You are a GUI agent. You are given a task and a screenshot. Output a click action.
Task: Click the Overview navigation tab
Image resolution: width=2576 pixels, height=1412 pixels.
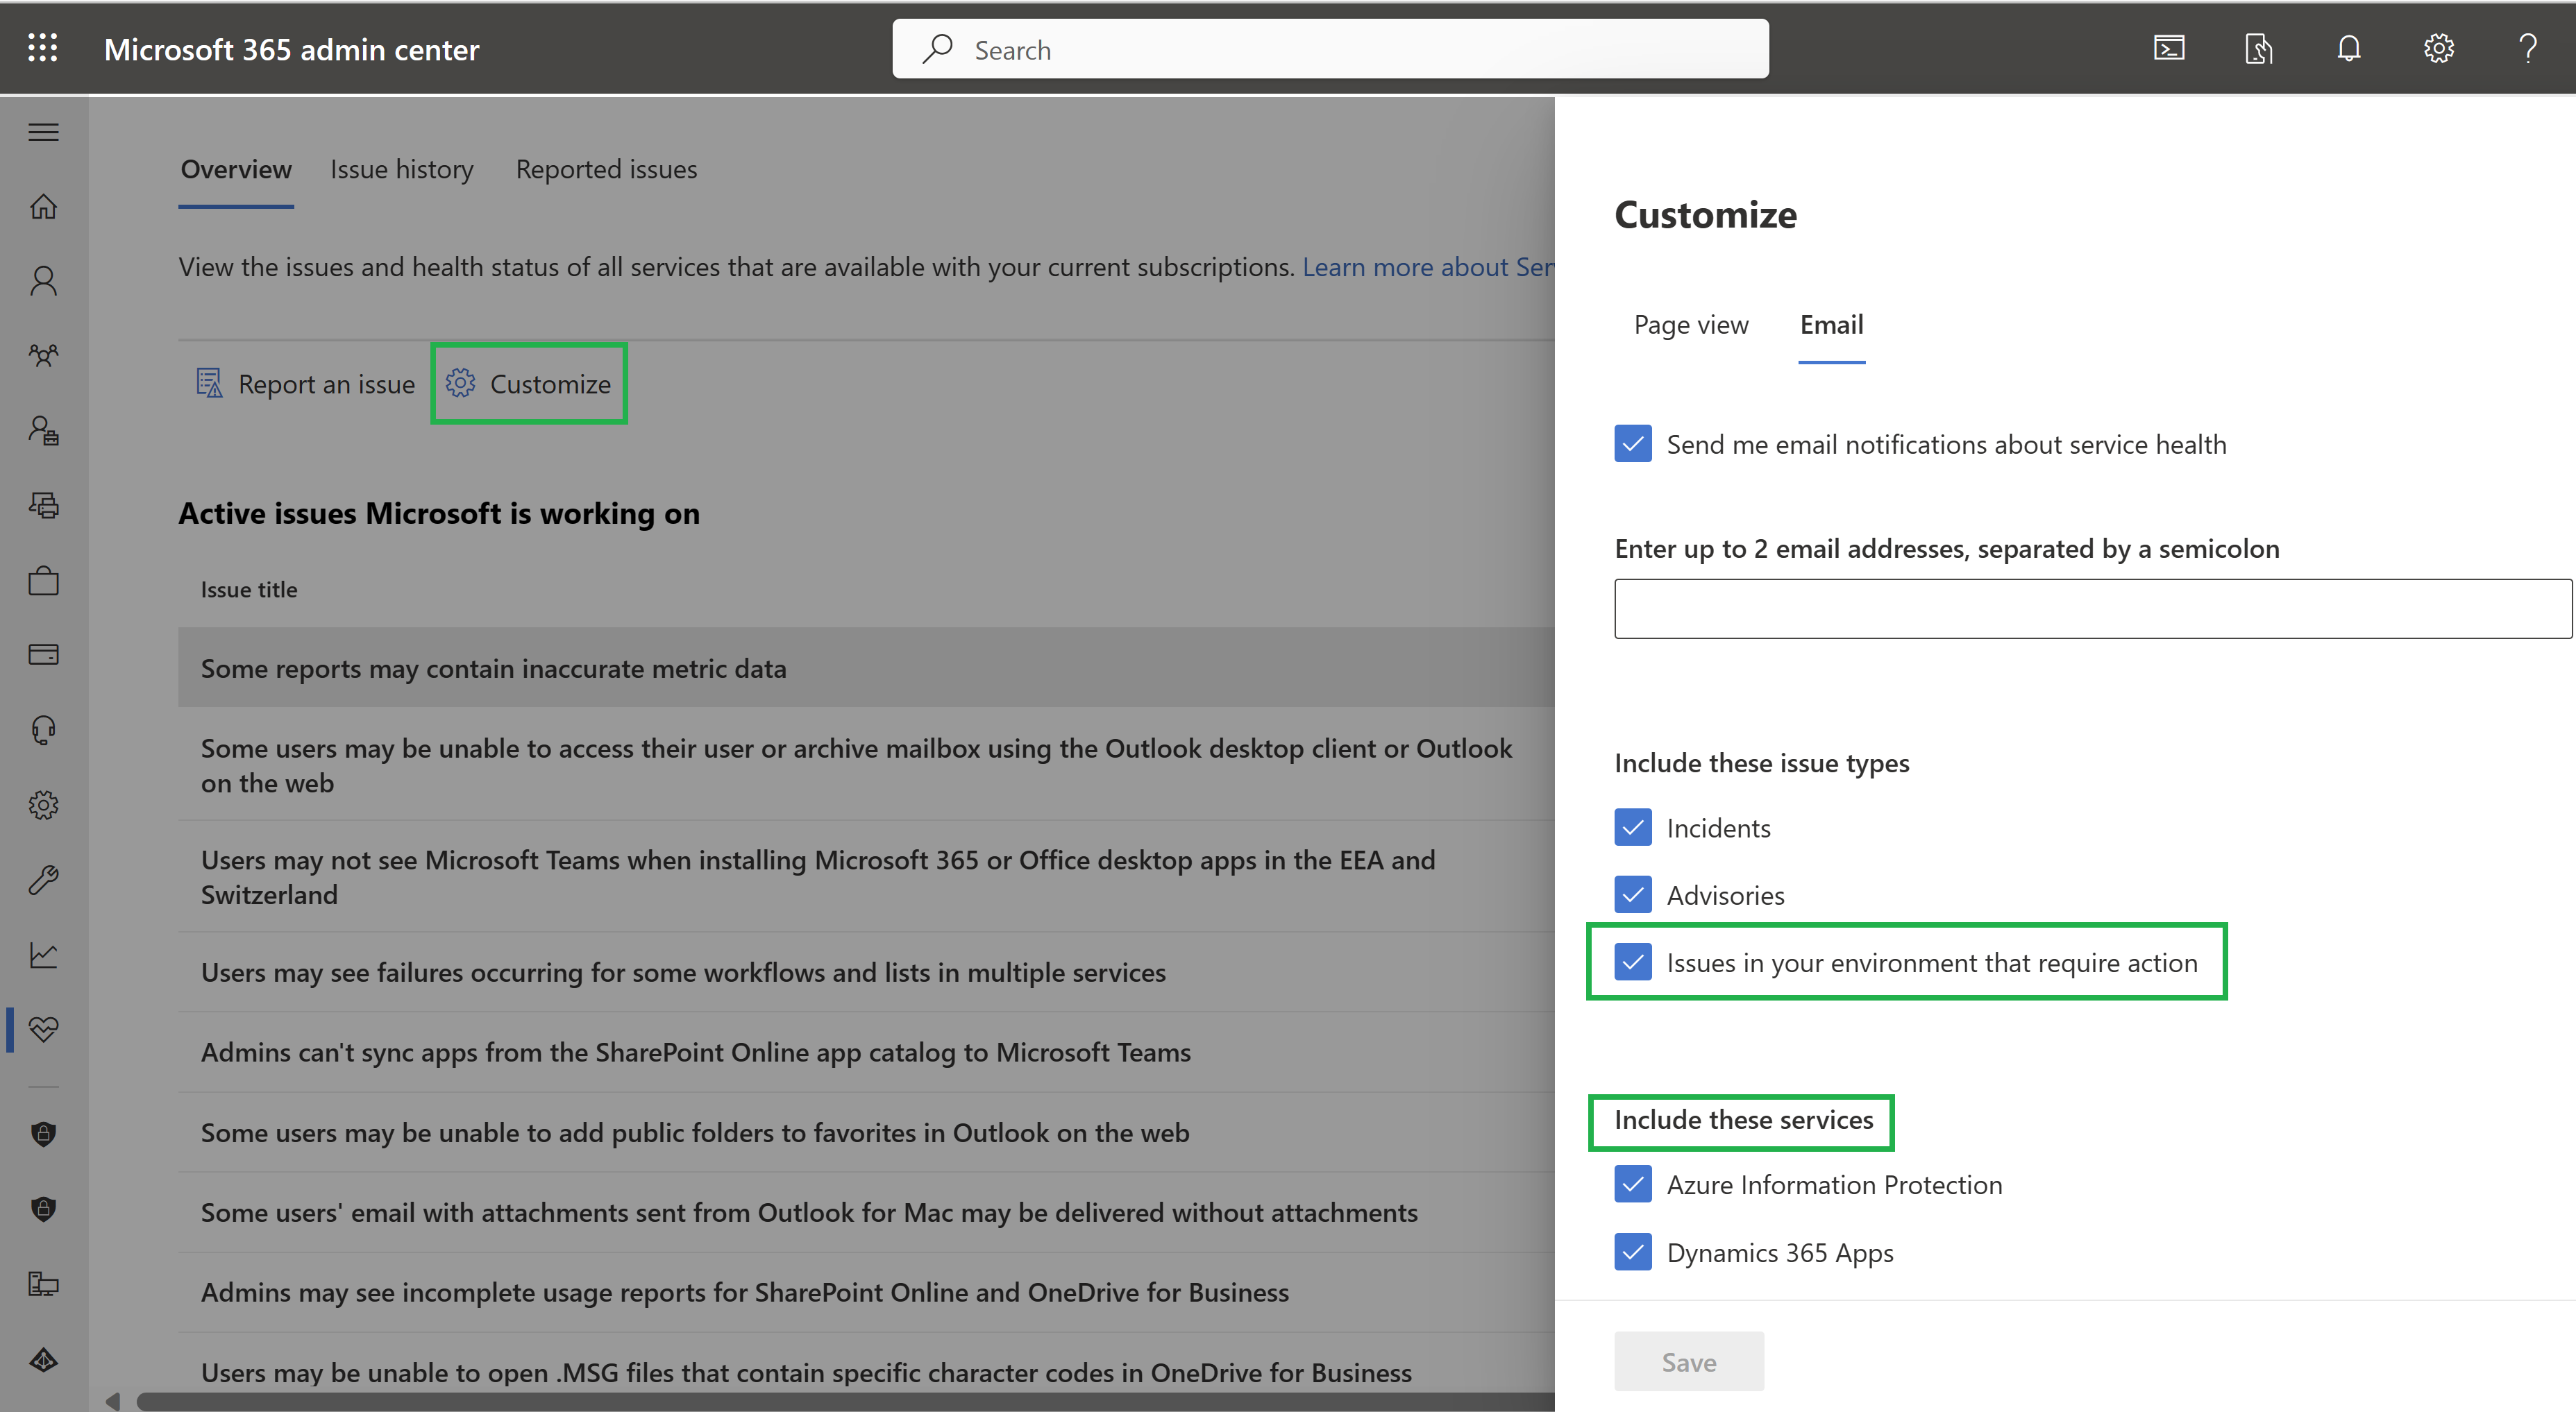[x=237, y=167]
